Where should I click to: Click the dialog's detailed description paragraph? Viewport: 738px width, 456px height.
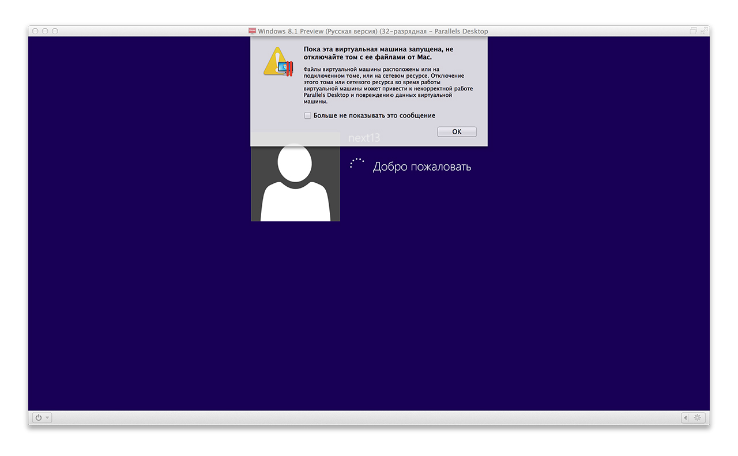(x=388, y=85)
